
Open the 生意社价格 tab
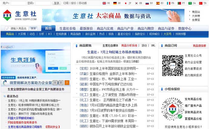[x=68, y=28]
